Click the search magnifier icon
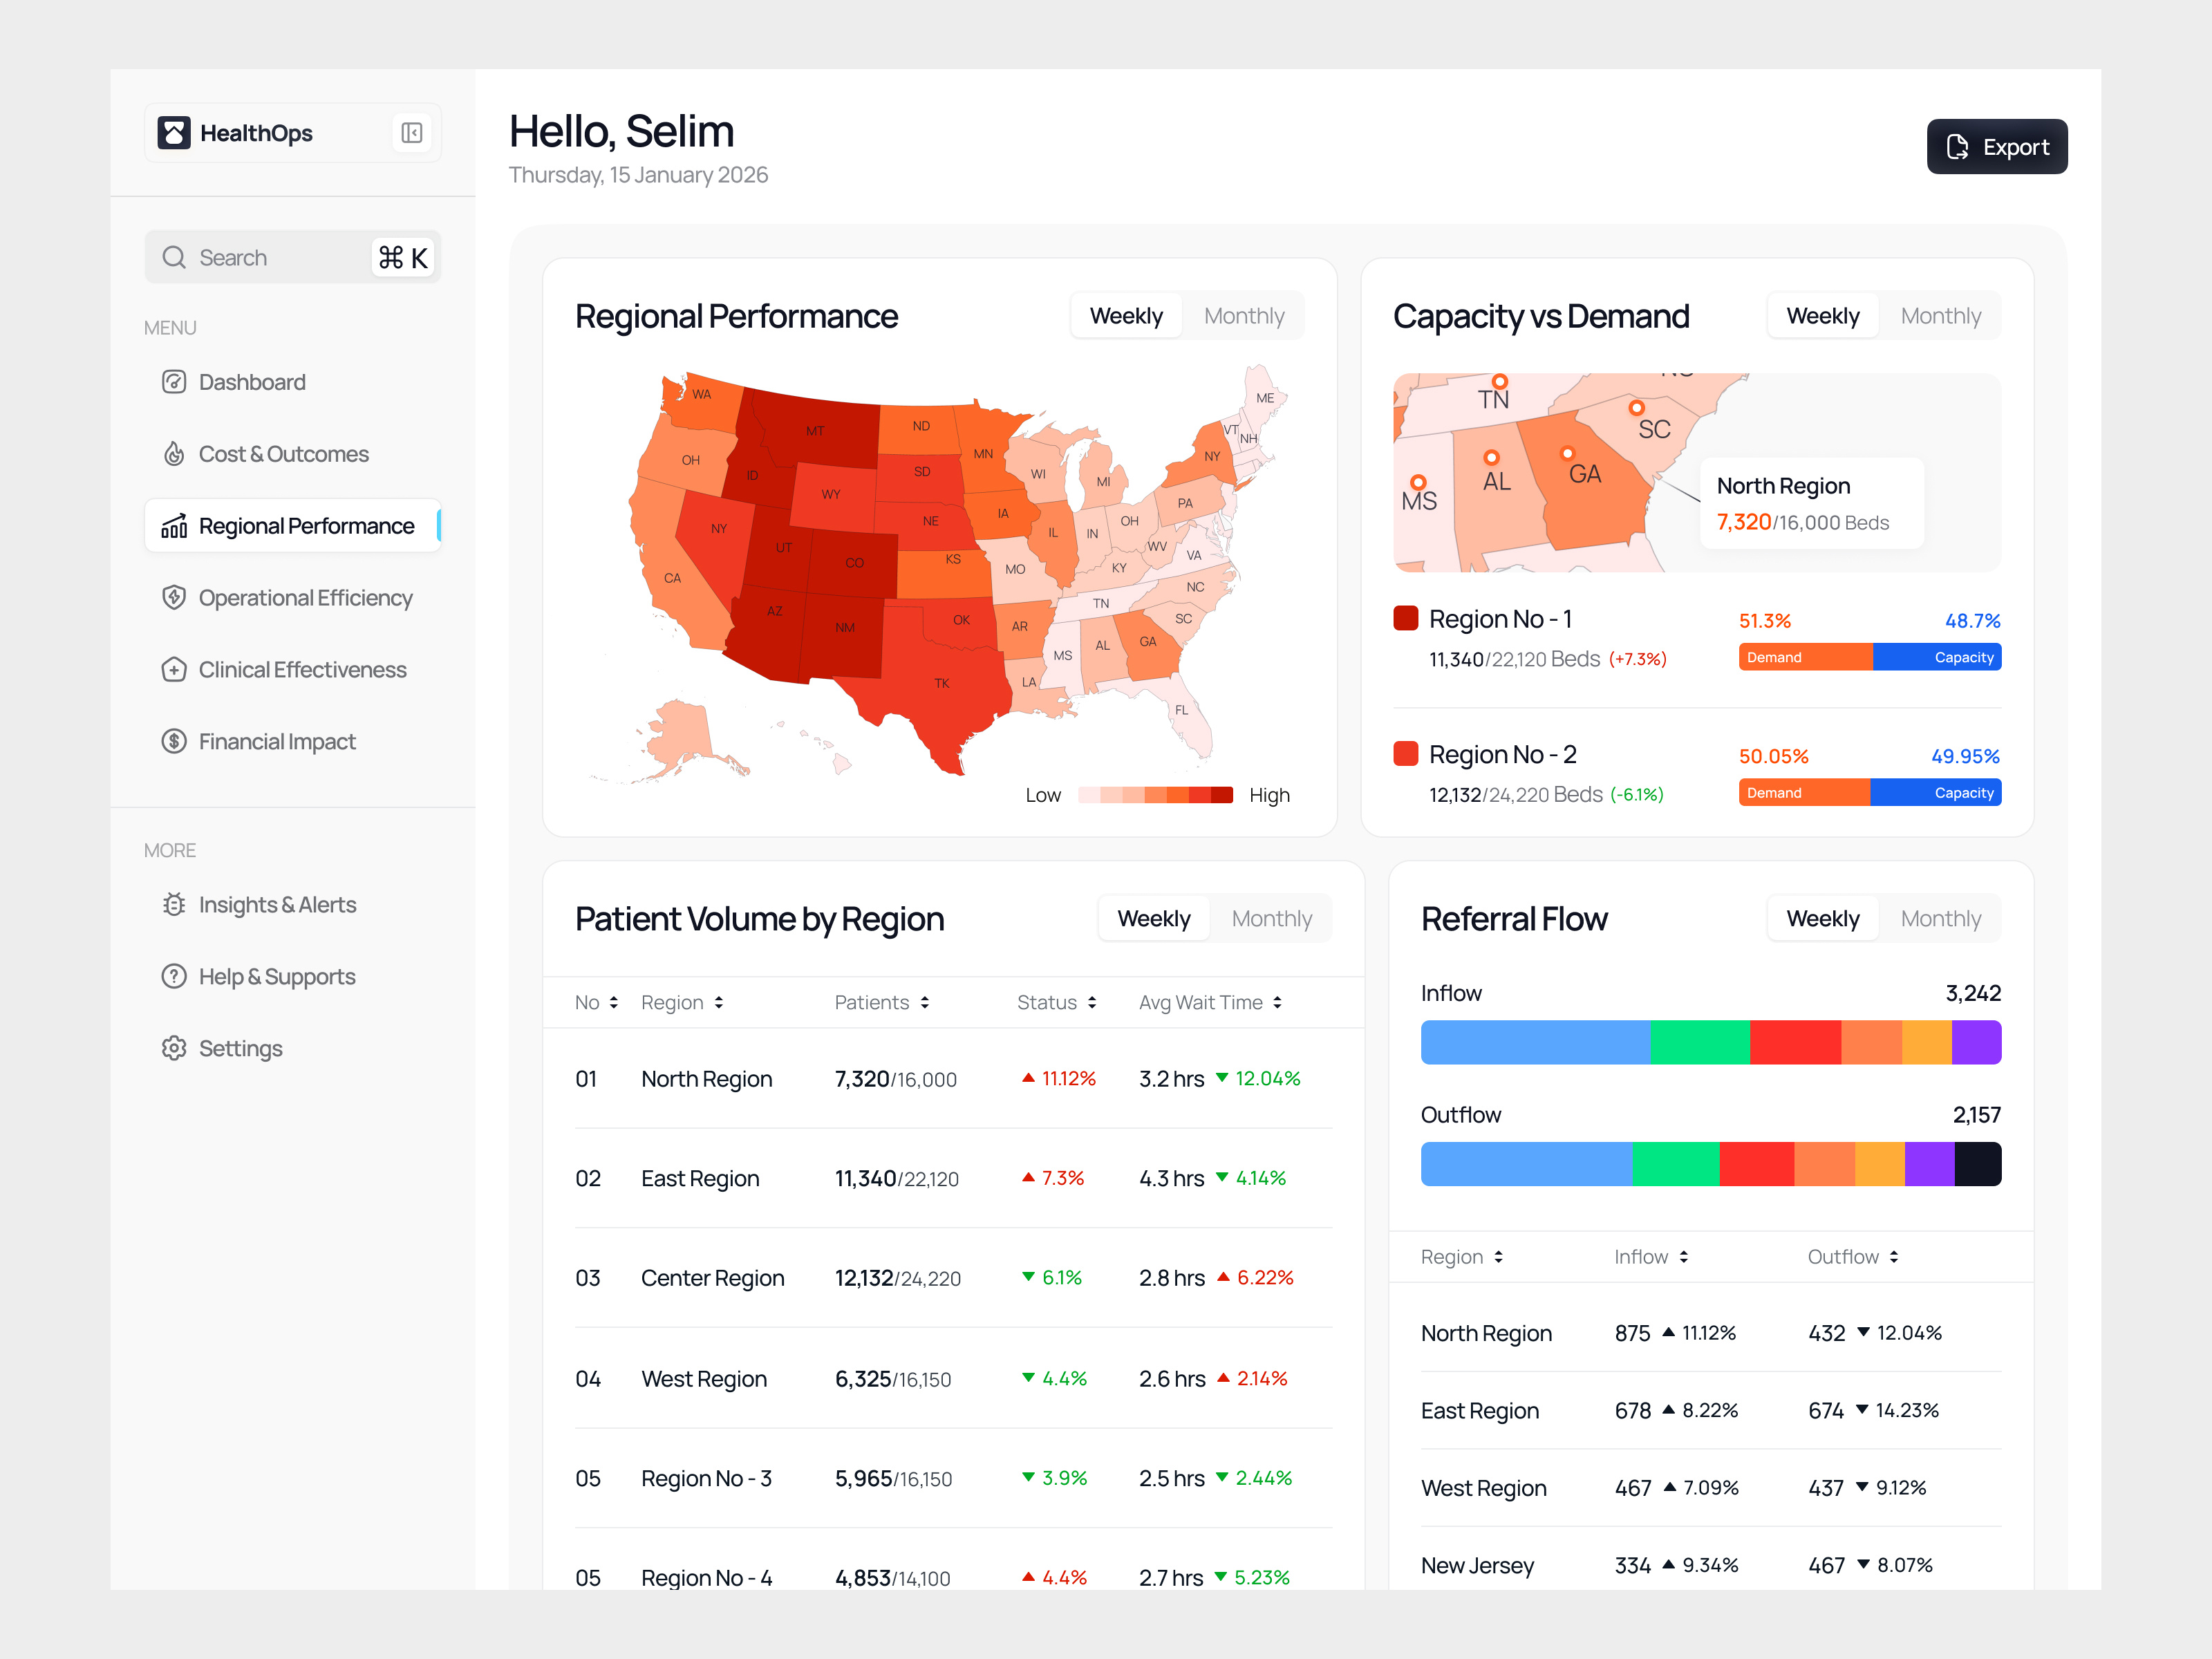Viewport: 2212px width, 1659px height. coord(174,258)
